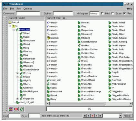Image resolution: width=136 pixels, height=121 pixels.
Task: Select fMuons in Current Folder tree
Action: coord(25,84)
